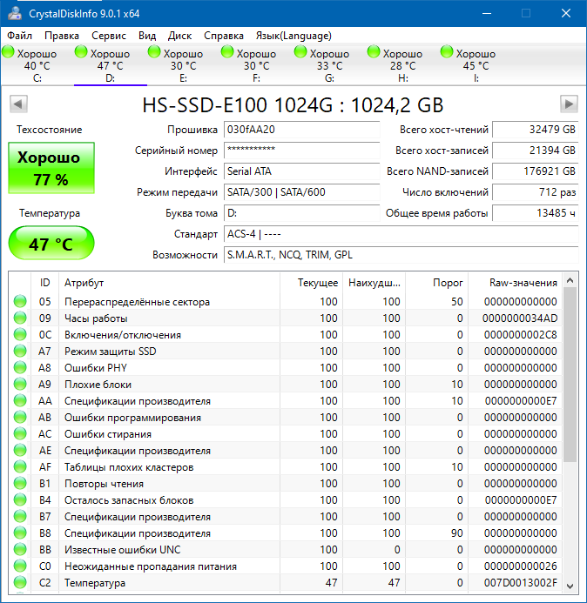Click status icon for attribute B8
This screenshot has width=587, height=603.
coord(20,533)
